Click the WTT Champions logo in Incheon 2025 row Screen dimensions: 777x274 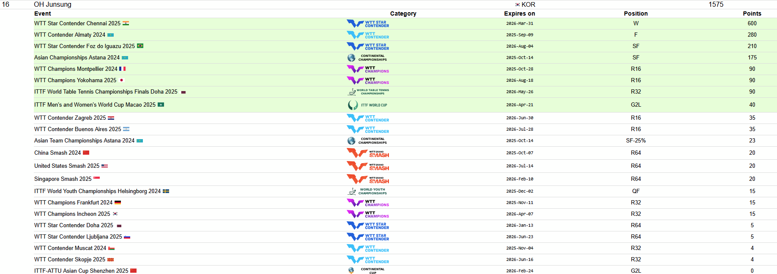coord(368,214)
